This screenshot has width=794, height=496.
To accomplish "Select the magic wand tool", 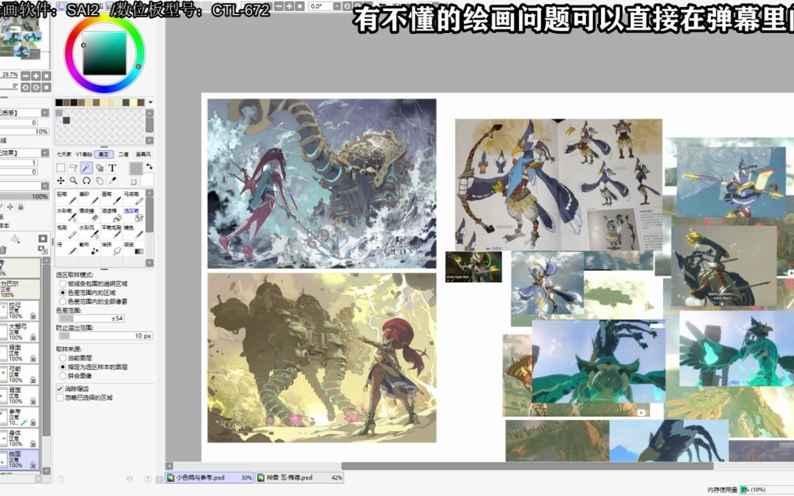I will (x=86, y=168).
